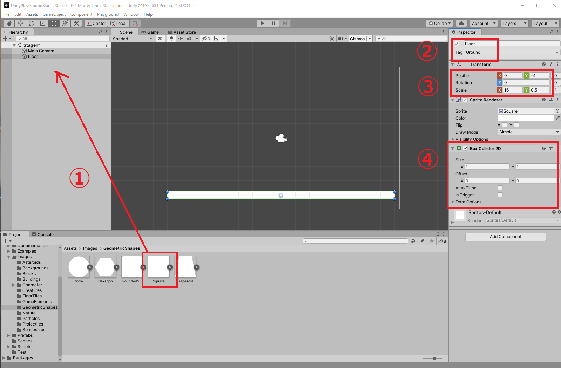Open the Component menu

[81, 14]
